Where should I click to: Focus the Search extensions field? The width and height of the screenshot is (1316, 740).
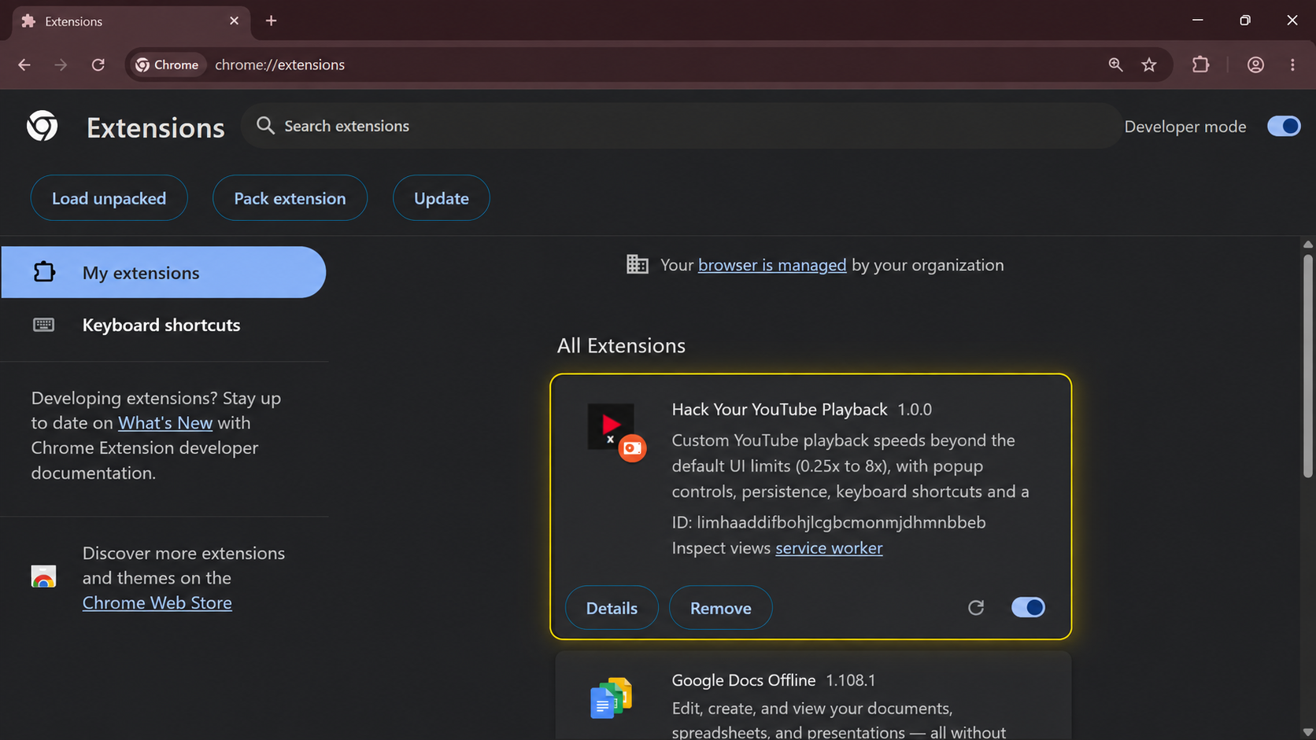[682, 126]
